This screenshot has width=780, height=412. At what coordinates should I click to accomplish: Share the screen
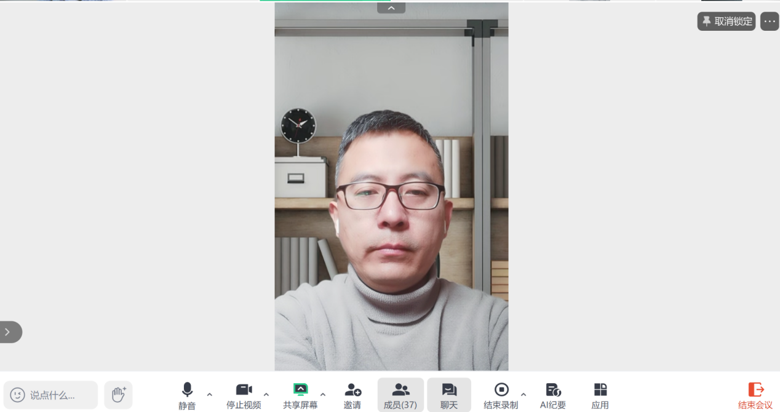point(301,394)
